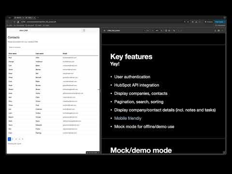This screenshot has width=232, height=174.
Task: Zoom in on the PDF viewer
Action: 161,30
